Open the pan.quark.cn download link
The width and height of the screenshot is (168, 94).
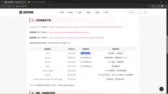click(x=69, y=32)
